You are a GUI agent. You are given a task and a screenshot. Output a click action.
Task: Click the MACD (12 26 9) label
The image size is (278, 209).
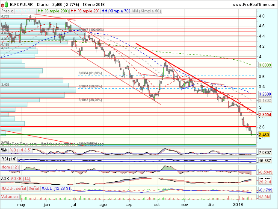point(56,189)
